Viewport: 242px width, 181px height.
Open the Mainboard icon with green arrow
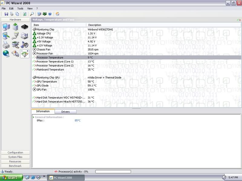15,27
